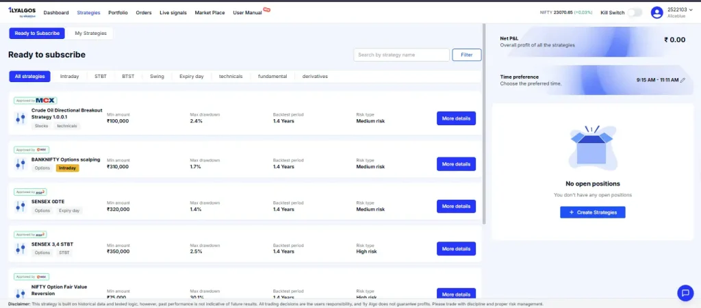The height and width of the screenshot is (308, 701).
Task: Click the technicals tag on Crude Oil strategy
Action: click(67, 126)
